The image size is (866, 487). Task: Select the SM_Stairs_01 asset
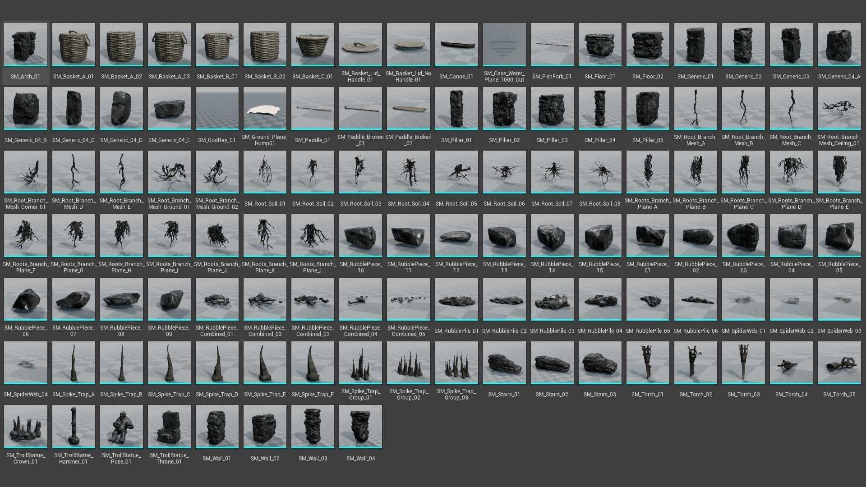tap(504, 363)
